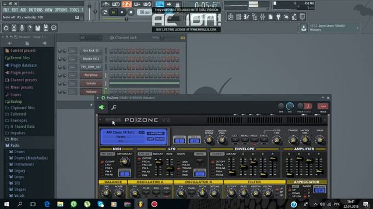Open the channel rack graph editor icon
373x209 pixels.
point(182,38)
